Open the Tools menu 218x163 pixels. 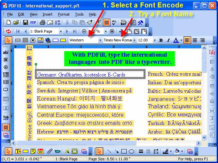[x=79, y=14]
